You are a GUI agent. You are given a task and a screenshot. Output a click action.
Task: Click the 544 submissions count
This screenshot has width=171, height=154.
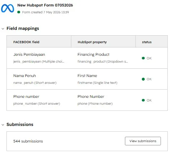click(28, 141)
